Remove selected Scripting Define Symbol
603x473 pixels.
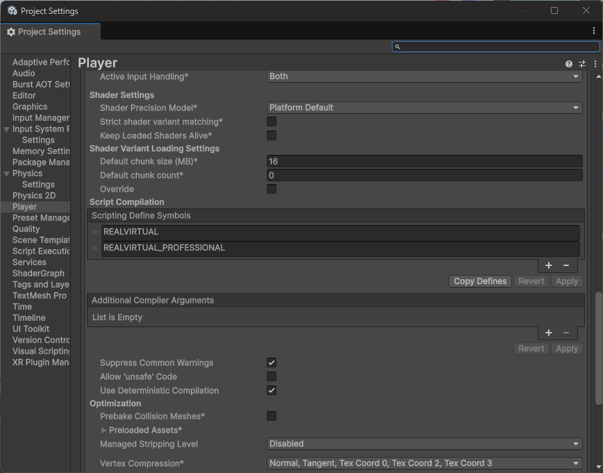click(566, 265)
